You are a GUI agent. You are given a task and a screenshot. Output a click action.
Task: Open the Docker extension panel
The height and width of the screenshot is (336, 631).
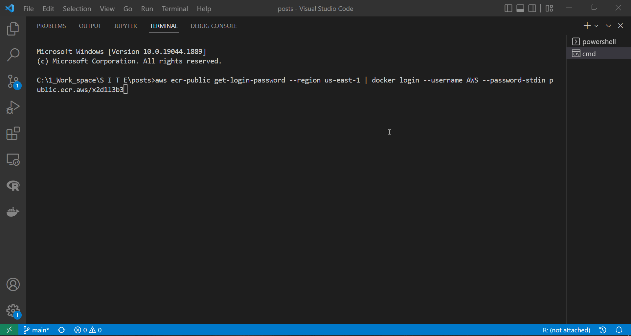point(13,212)
